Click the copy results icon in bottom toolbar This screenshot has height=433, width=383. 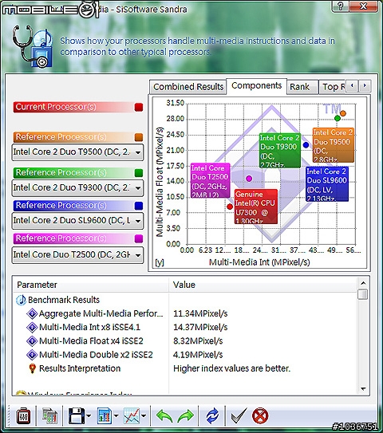49,416
